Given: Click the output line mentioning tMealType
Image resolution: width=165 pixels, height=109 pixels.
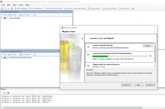Looking at the screenshot, I should coord(29,100).
